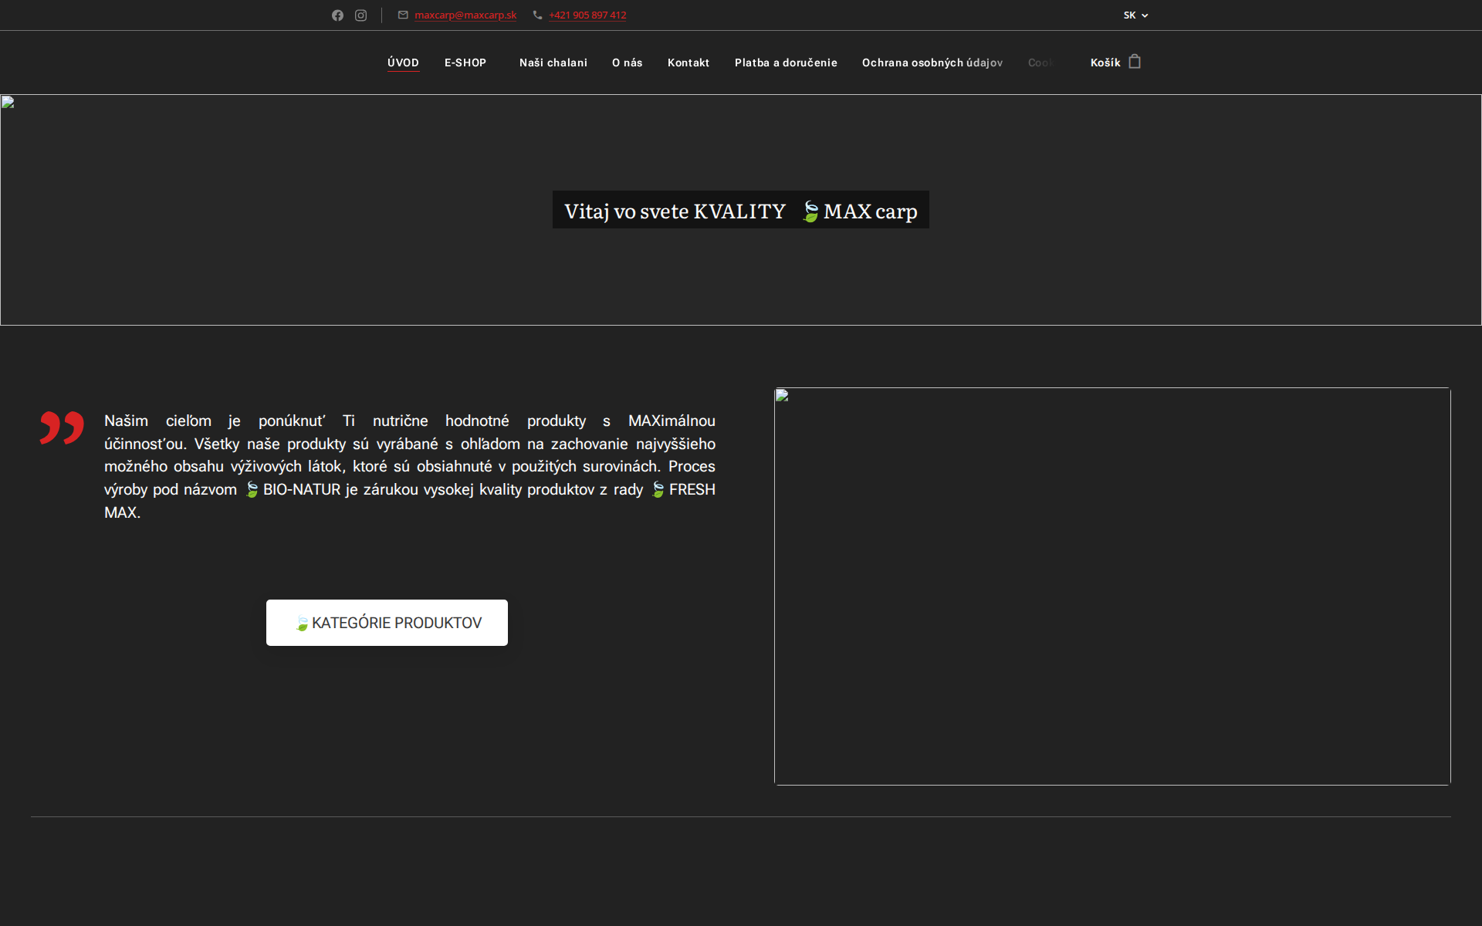Open the Facebook page icon

(x=337, y=15)
